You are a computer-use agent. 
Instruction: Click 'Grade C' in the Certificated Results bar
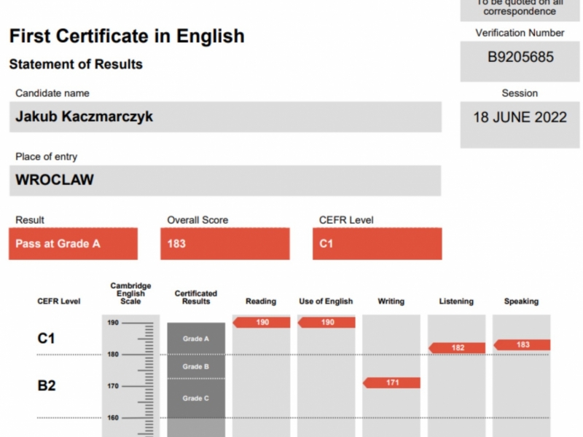coord(196,398)
